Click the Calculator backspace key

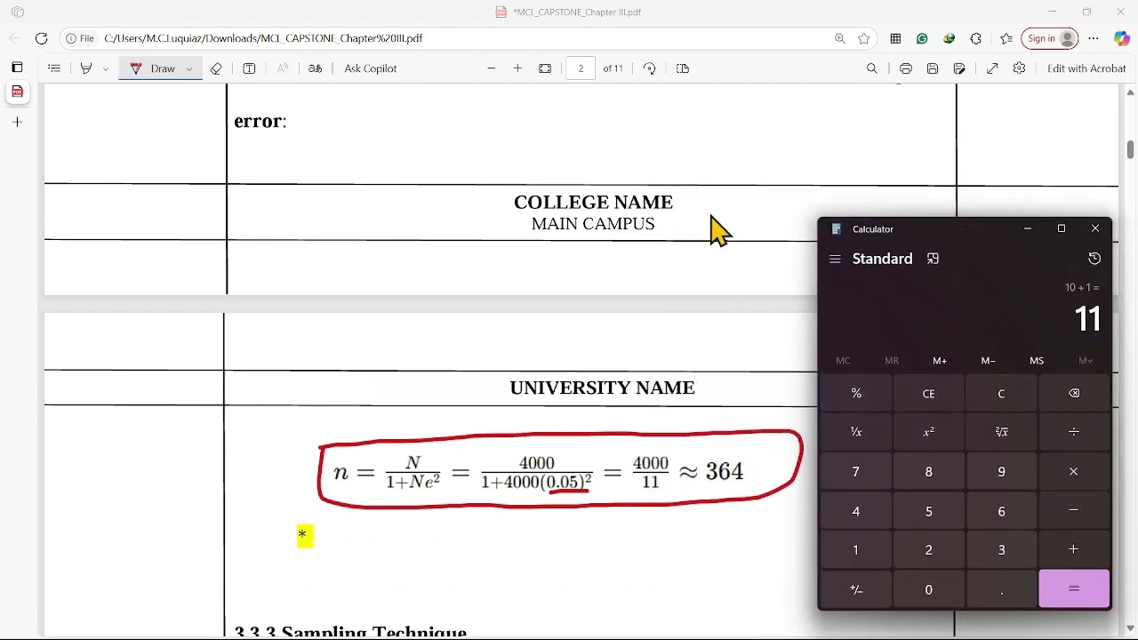point(1074,394)
